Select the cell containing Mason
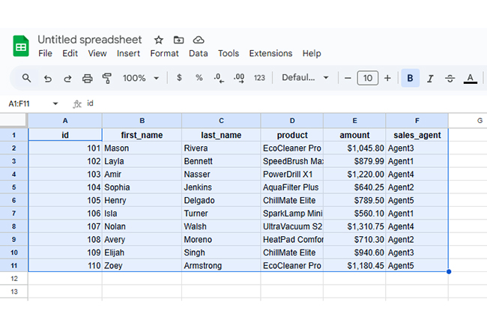The image size is (487, 329). (142, 148)
